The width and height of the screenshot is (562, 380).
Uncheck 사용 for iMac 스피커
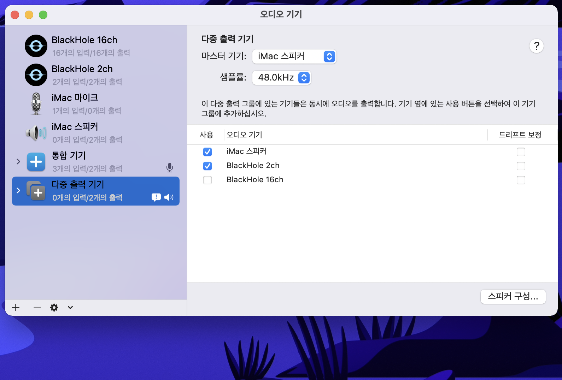207,152
